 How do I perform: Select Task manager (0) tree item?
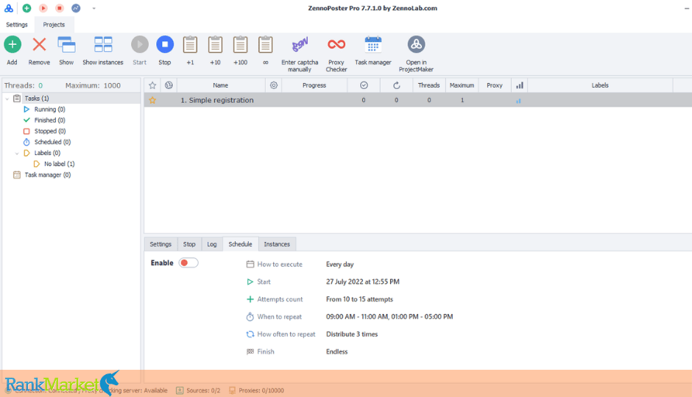click(47, 175)
